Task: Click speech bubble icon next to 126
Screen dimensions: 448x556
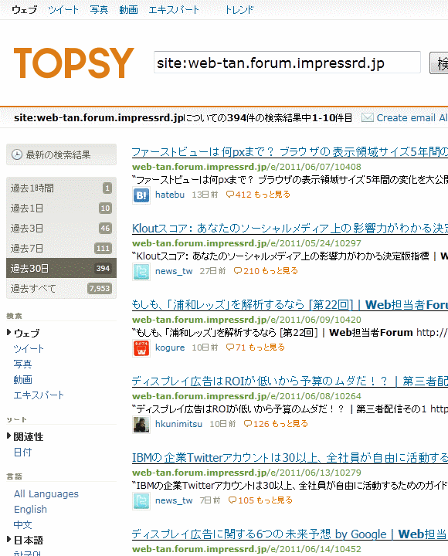Action: pos(248,424)
